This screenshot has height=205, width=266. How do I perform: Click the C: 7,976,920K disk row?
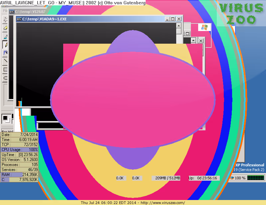(20, 180)
